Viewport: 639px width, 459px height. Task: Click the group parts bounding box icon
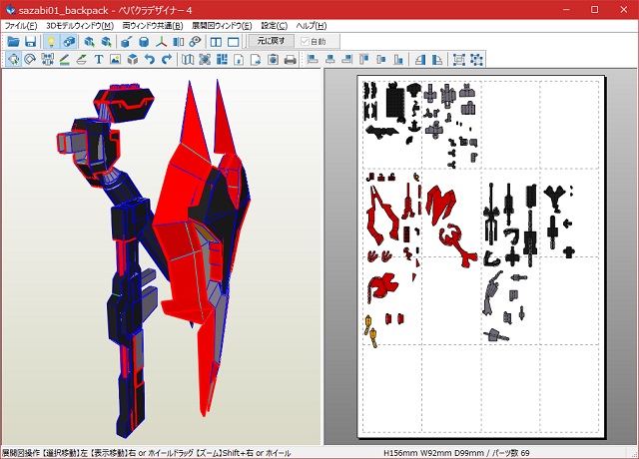[459, 60]
